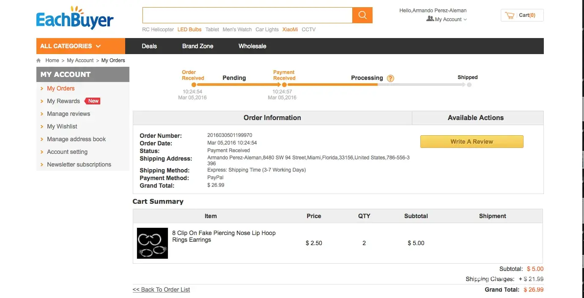Click the EachBuyer logo
The width and height of the screenshot is (584, 298).
point(75,19)
